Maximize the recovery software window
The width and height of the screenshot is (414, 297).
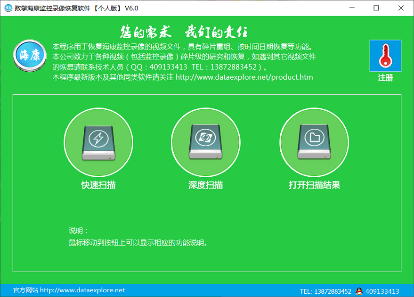click(x=376, y=8)
